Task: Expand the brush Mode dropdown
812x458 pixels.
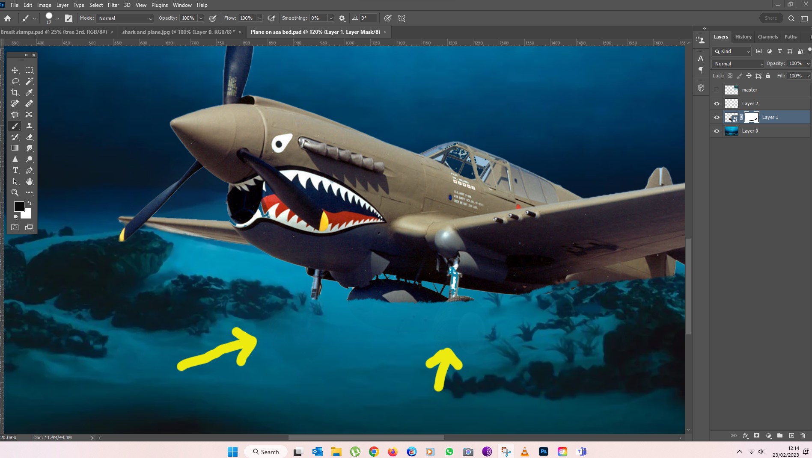Action: 125,18
